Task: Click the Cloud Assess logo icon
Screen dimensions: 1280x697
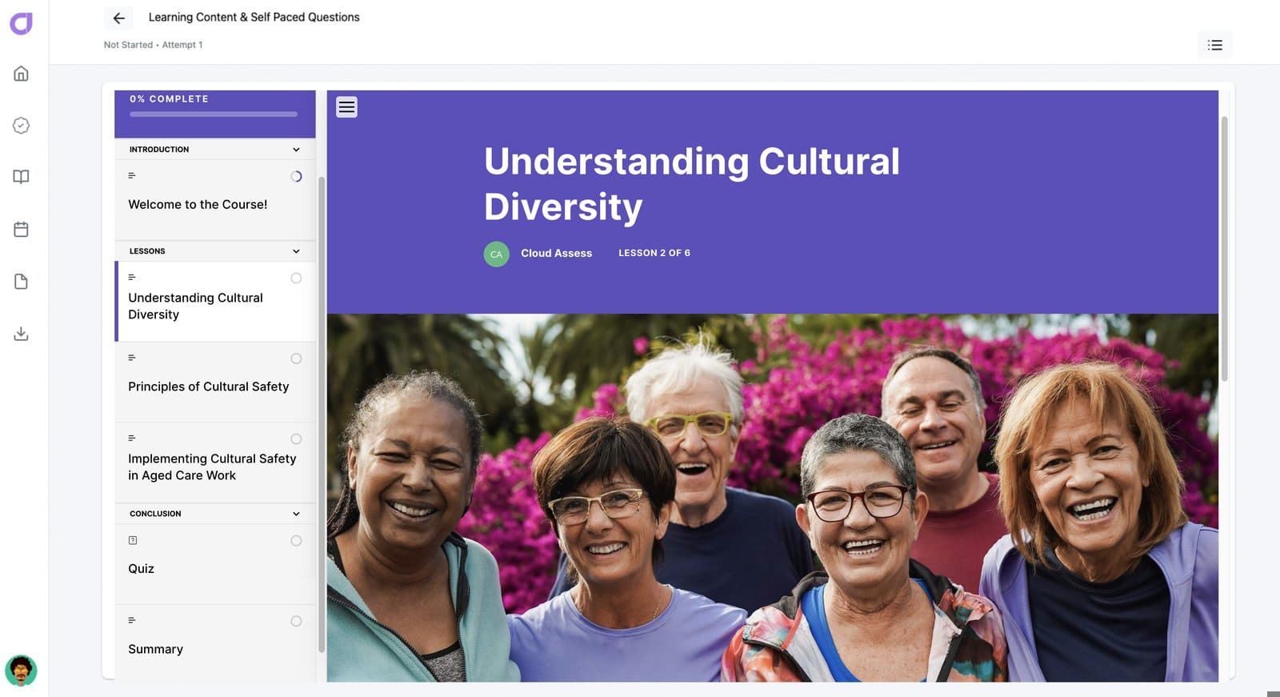Action: [x=21, y=23]
